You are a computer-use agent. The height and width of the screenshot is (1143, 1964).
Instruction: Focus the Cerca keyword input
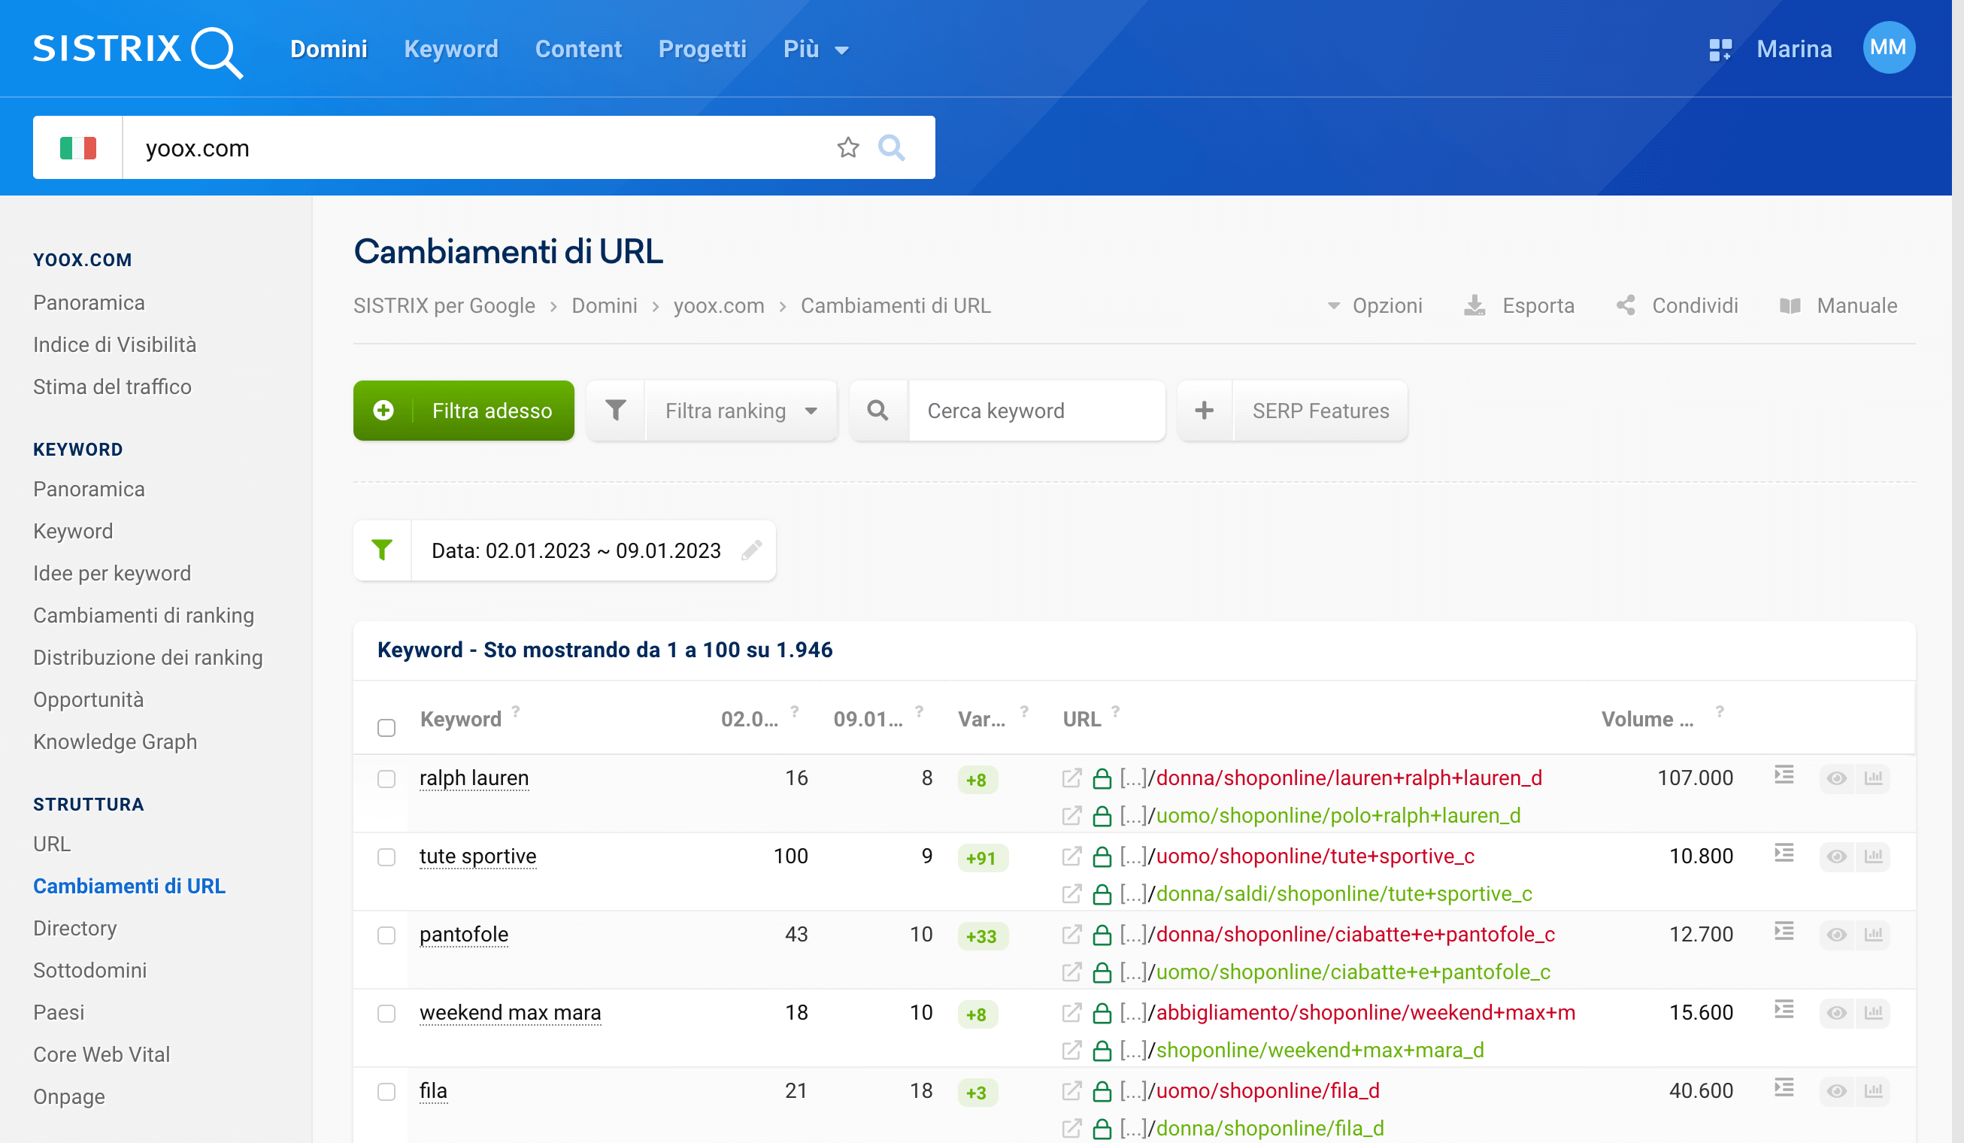click(x=1037, y=411)
